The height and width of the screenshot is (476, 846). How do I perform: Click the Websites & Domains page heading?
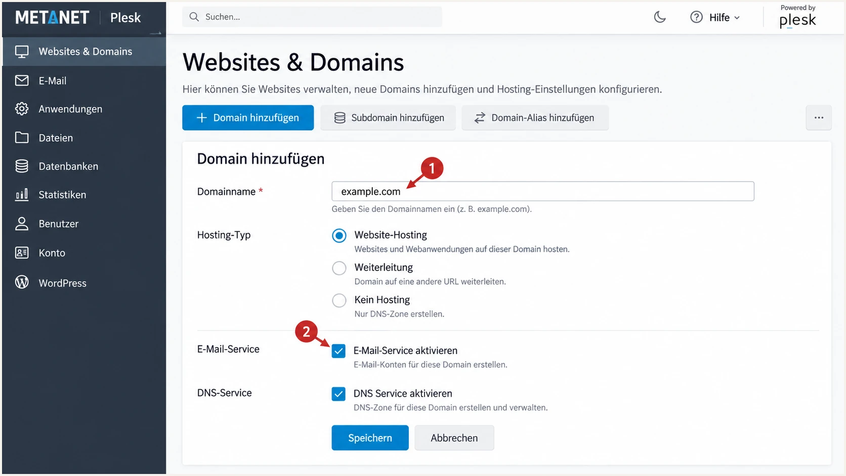(293, 62)
